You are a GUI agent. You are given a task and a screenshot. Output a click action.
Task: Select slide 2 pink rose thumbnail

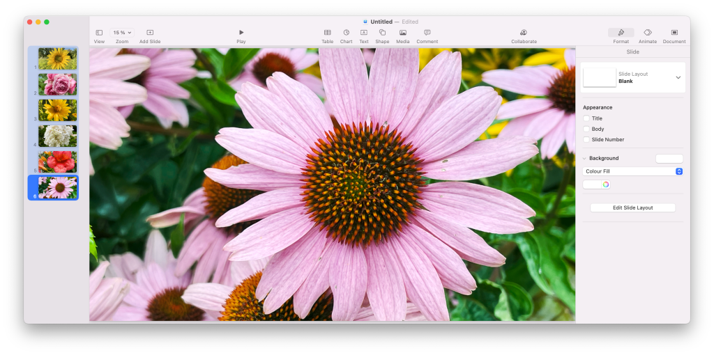pos(57,84)
